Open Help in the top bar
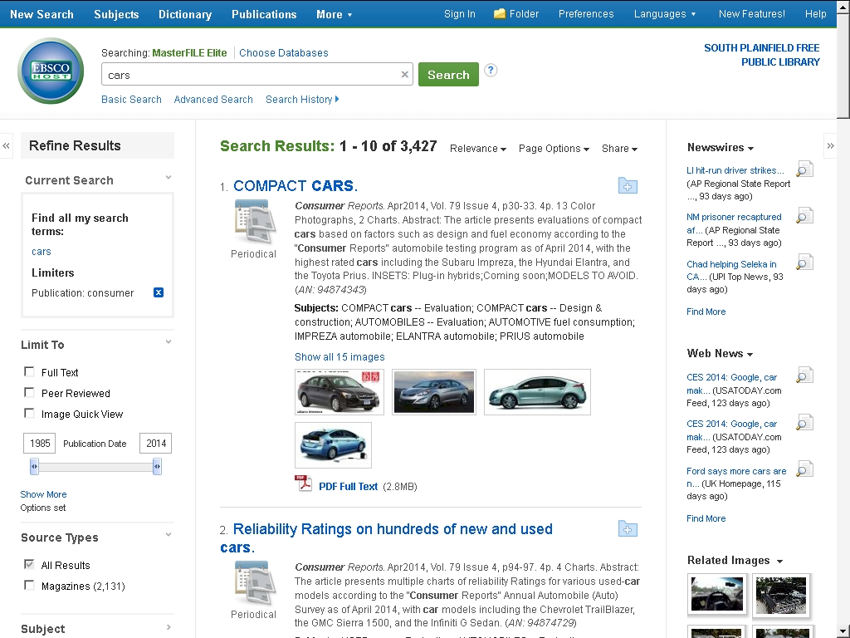 click(815, 14)
